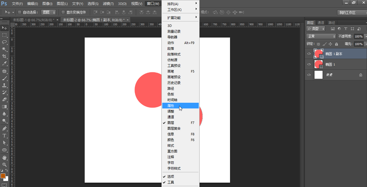The width and height of the screenshot is (367, 187).
Task: Enable the 显示变换控件 checkbox
Action: (63, 12)
